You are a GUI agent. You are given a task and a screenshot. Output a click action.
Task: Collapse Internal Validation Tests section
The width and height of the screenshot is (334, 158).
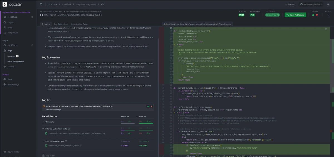[43, 129]
